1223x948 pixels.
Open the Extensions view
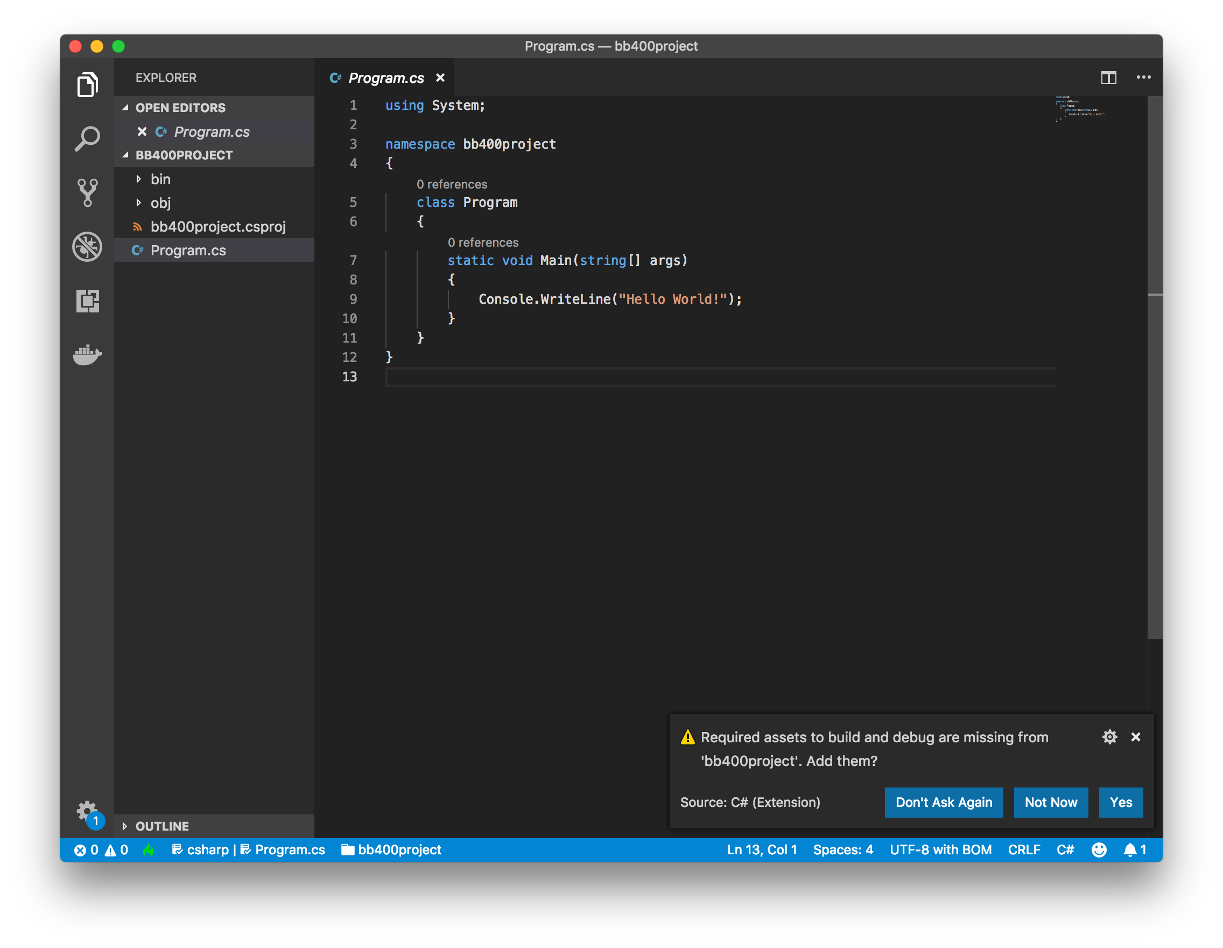[87, 301]
